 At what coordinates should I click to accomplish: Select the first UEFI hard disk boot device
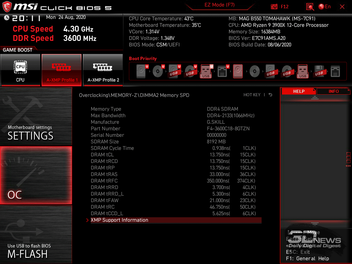[141, 71]
